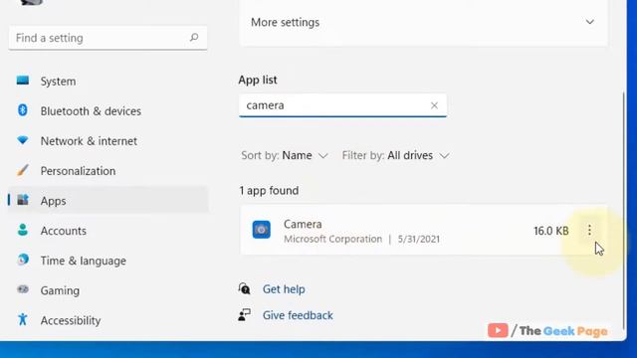Viewport: 637px width, 358px height.
Task: Focus the Find a setting search box
Action: [107, 38]
